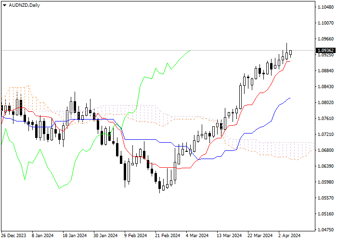The image size is (337, 241).
Task: Click the 2 Apr 2024 date label
Action: pyautogui.click(x=289, y=236)
